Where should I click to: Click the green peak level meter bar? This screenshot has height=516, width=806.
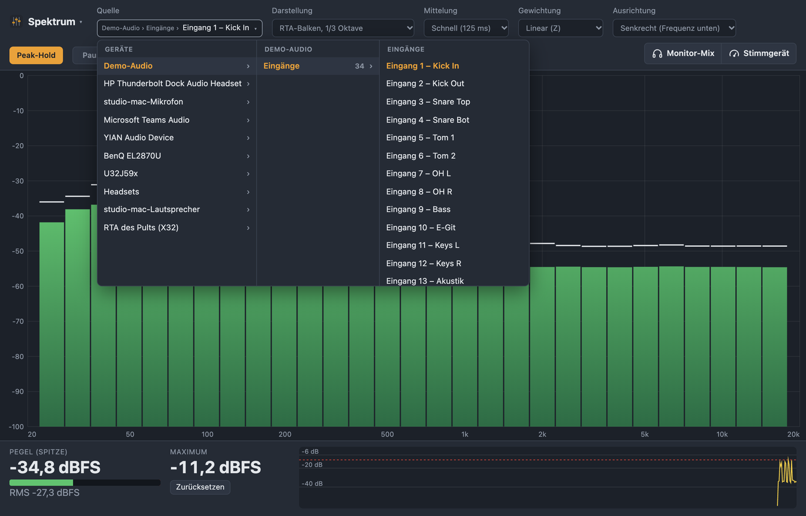click(x=41, y=483)
